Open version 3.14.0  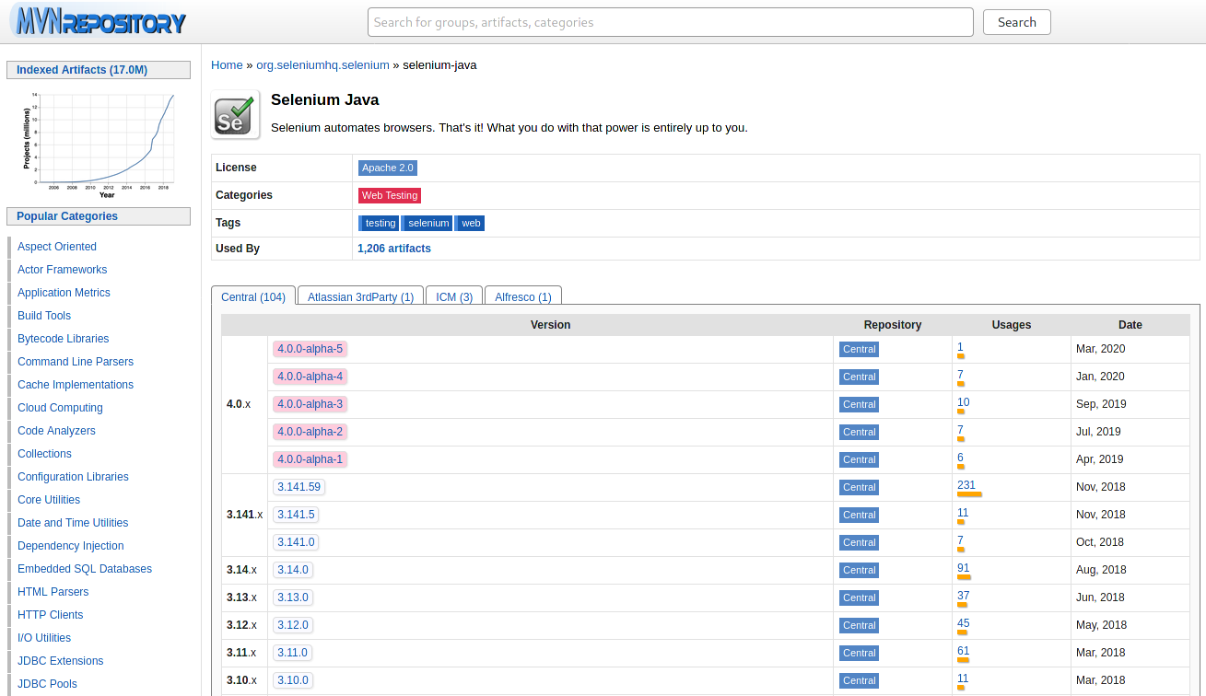click(293, 570)
